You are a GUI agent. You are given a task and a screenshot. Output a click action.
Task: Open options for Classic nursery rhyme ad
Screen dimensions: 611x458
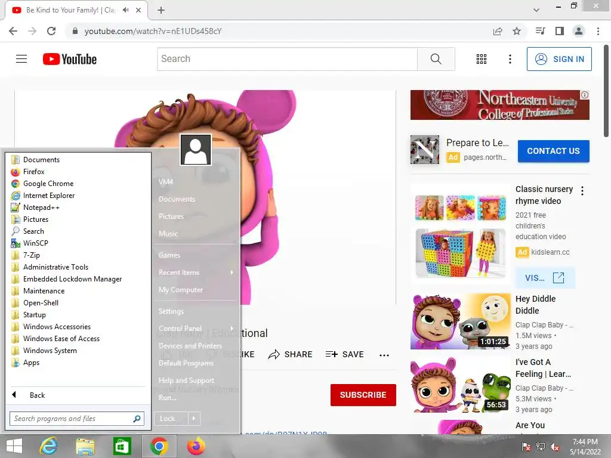[x=582, y=191]
